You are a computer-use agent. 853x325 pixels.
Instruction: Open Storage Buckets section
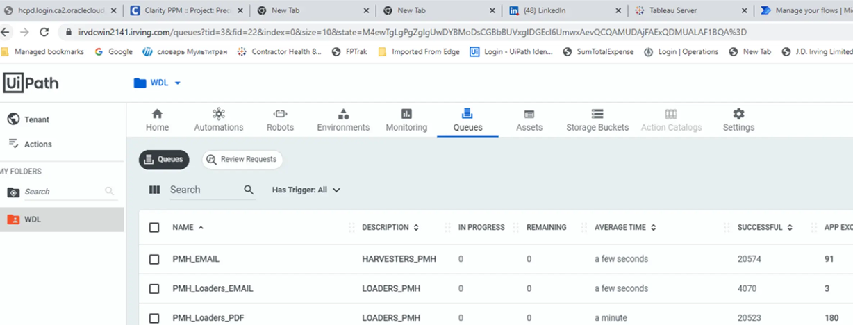[x=597, y=120]
